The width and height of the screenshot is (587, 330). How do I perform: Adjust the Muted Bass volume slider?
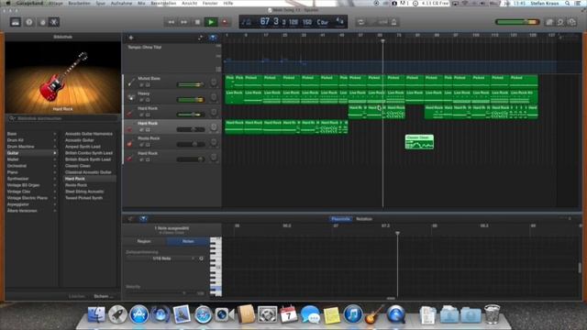(191, 84)
